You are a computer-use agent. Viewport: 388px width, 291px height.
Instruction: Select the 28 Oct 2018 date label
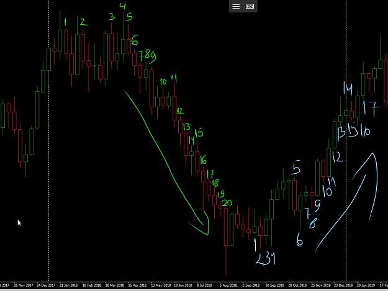pyautogui.click(x=297, y=285)
